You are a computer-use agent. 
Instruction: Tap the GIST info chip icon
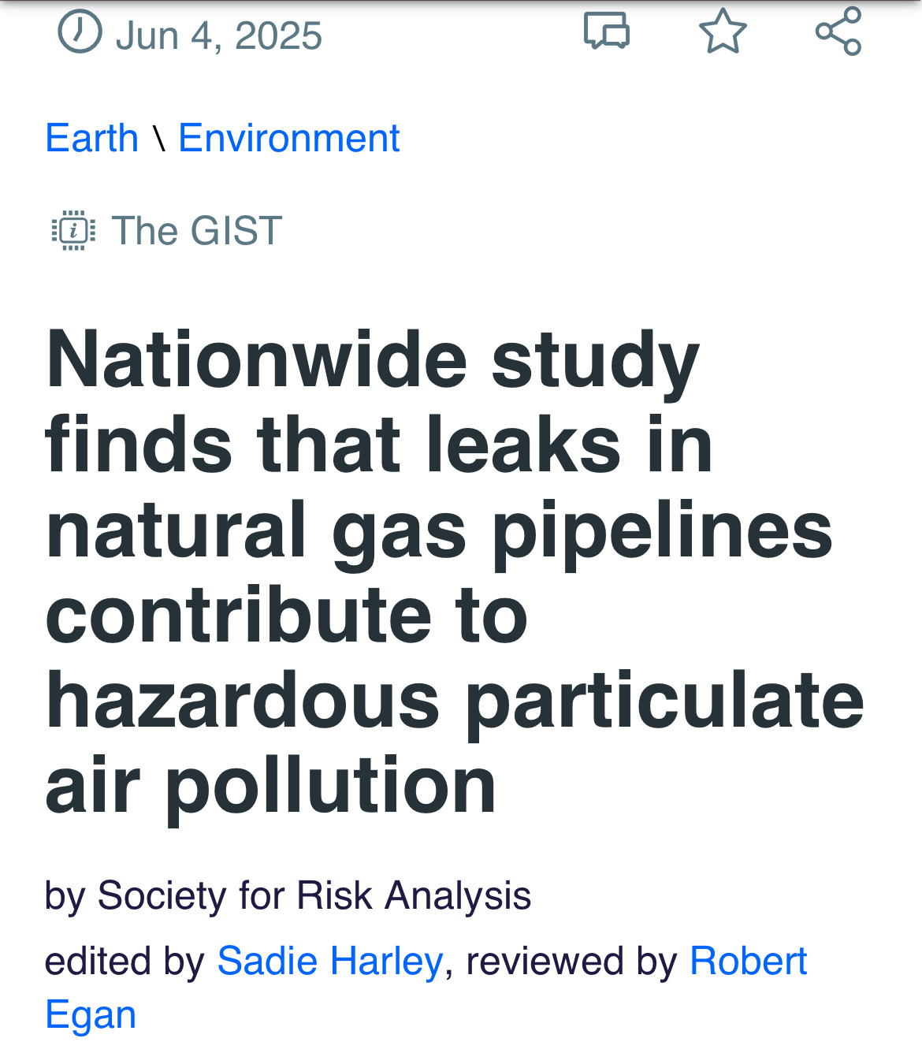(73, 231)
